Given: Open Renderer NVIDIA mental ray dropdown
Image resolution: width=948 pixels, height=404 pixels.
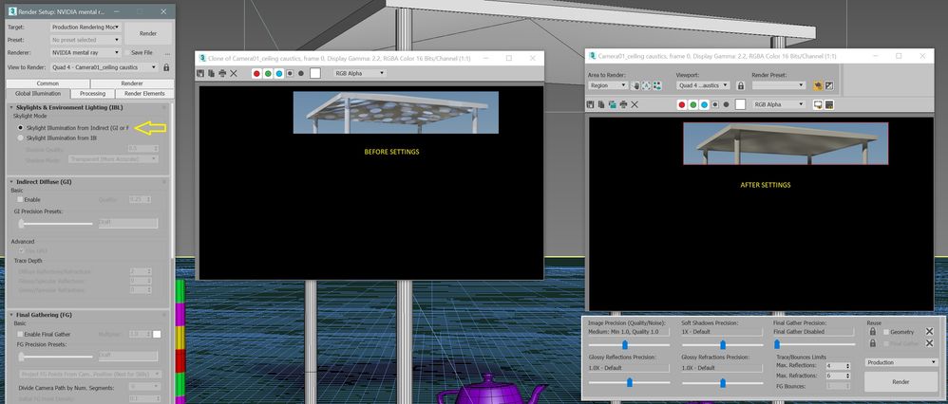Looking at the screenshot, I should pyautogui.click(x=85, y=52).
